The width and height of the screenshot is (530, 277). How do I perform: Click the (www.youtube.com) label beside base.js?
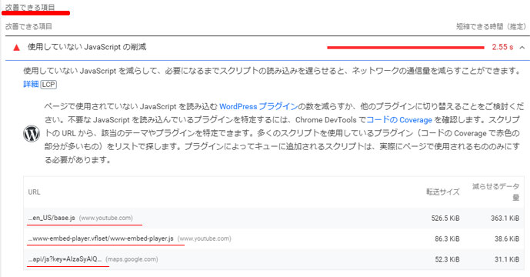click(106, 219)
